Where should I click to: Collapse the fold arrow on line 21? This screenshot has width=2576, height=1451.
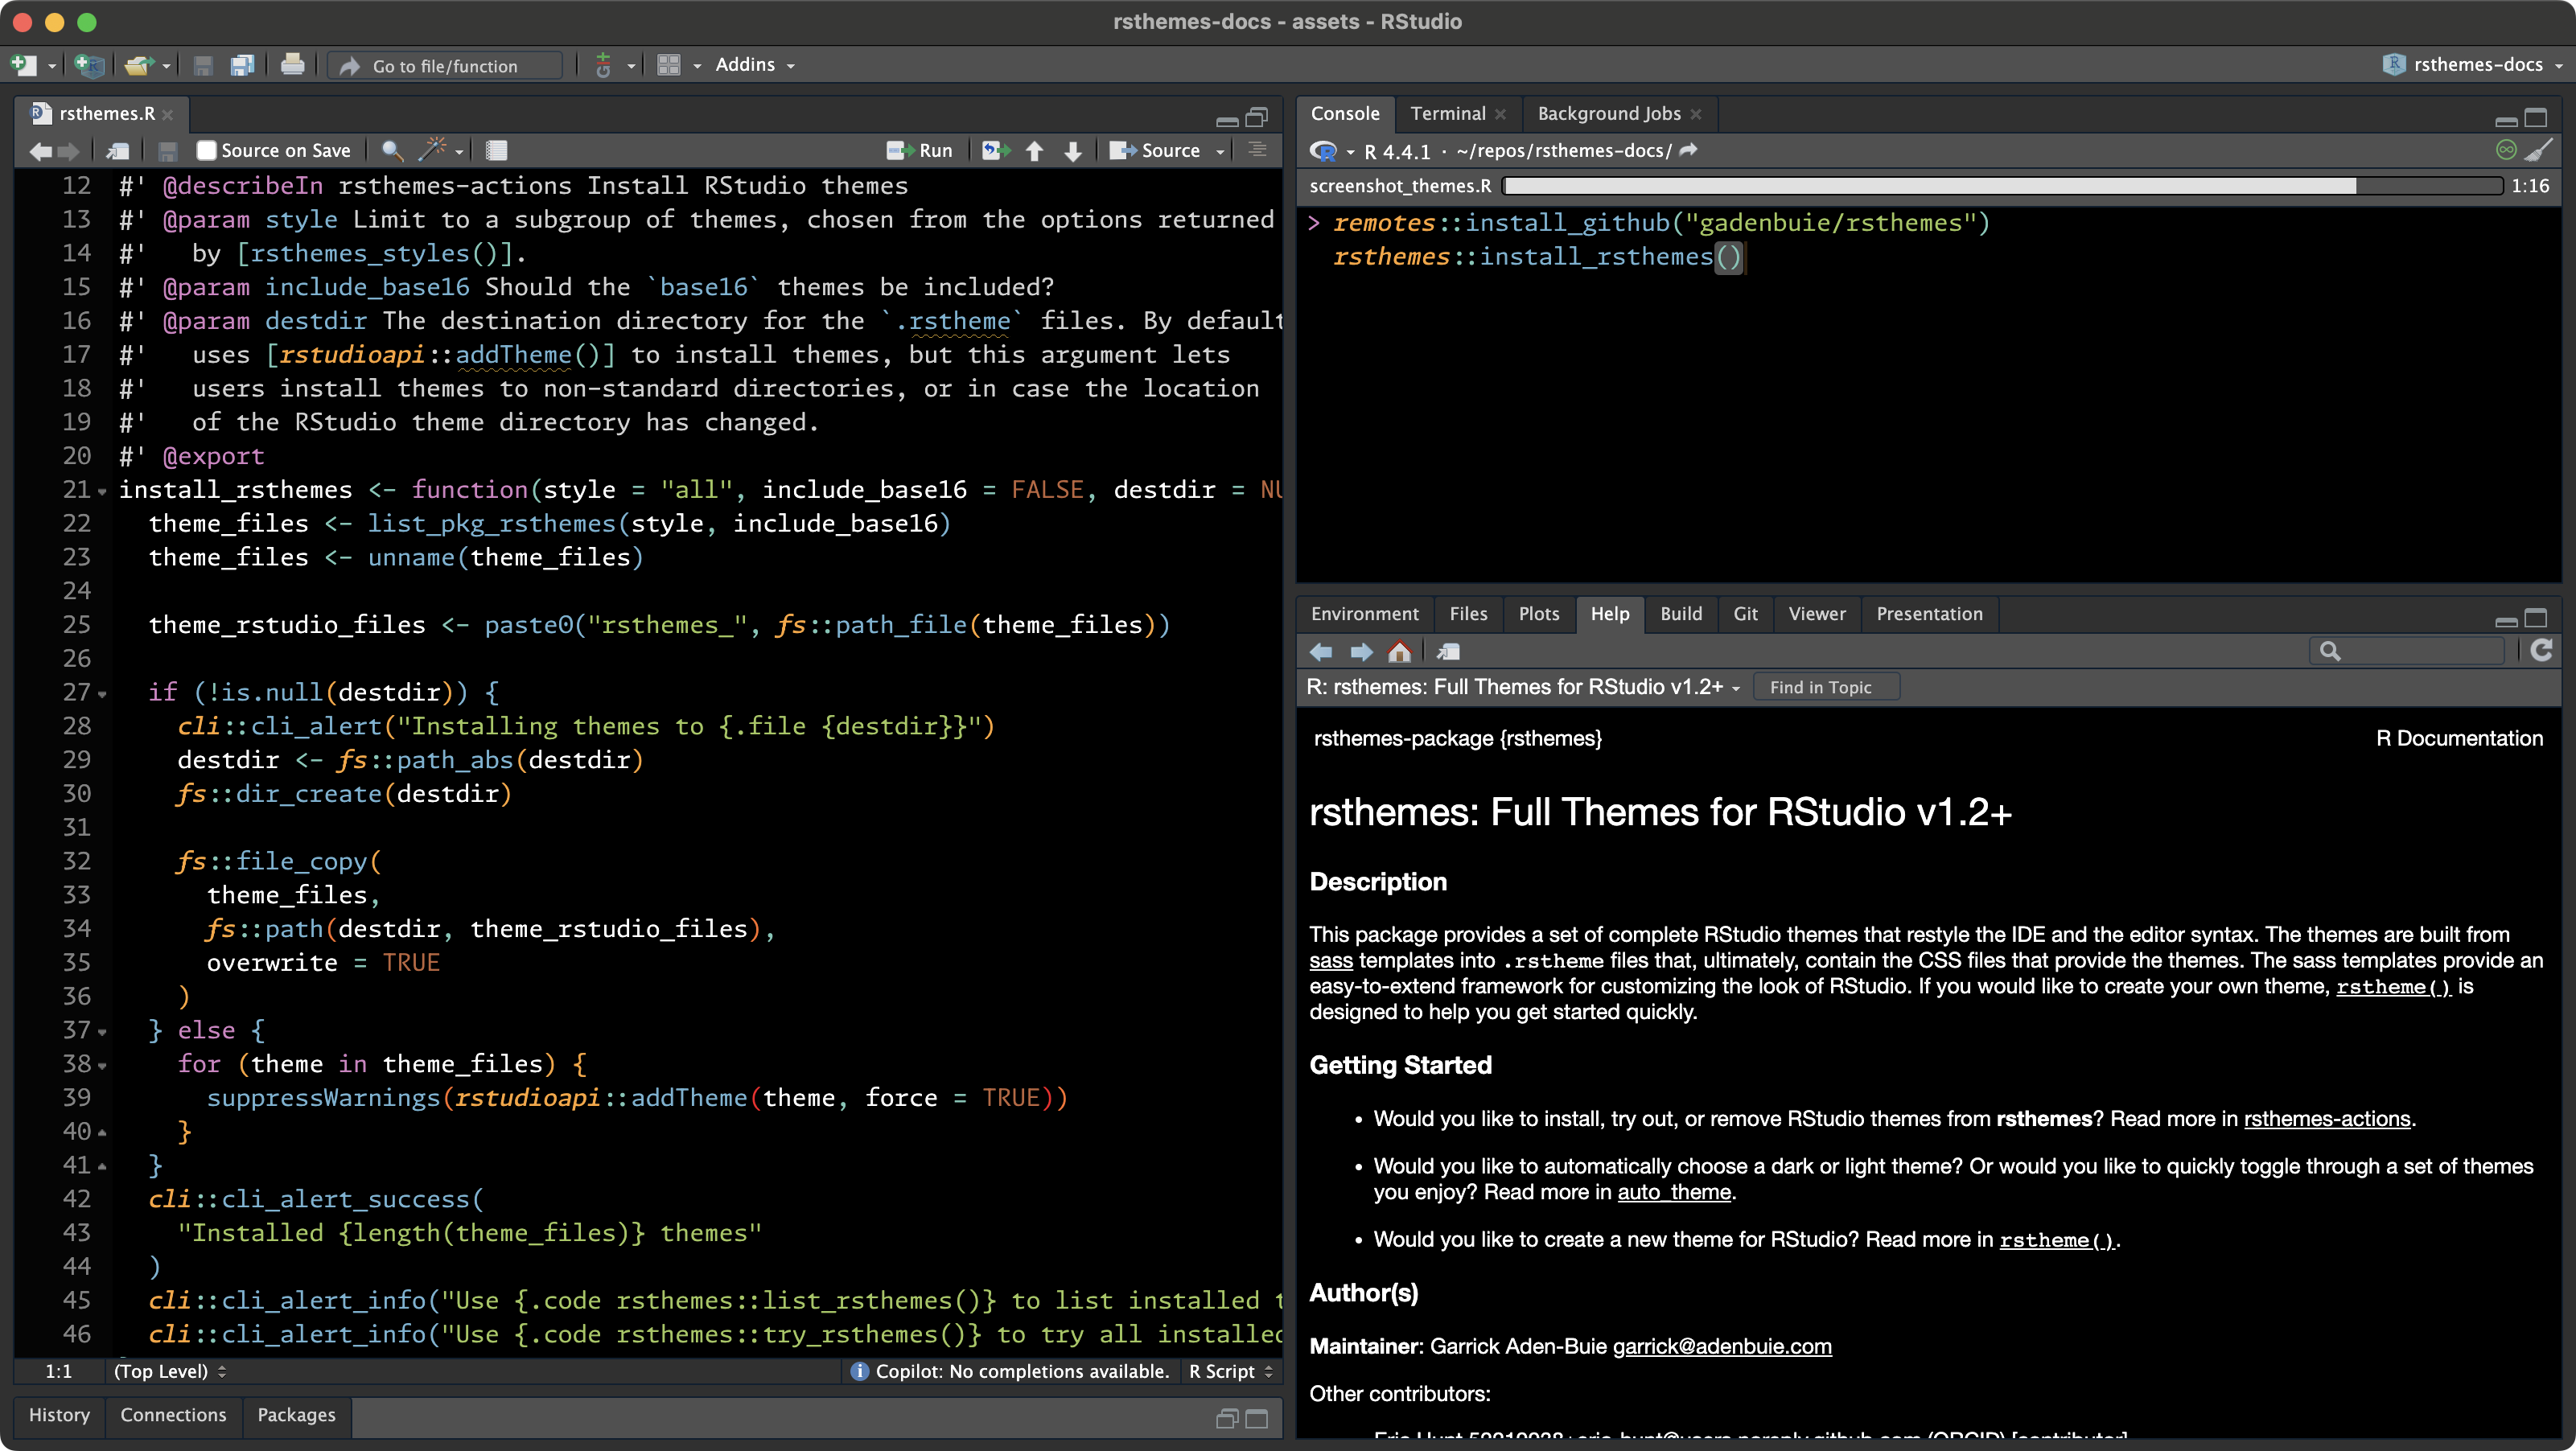(102, 491)
